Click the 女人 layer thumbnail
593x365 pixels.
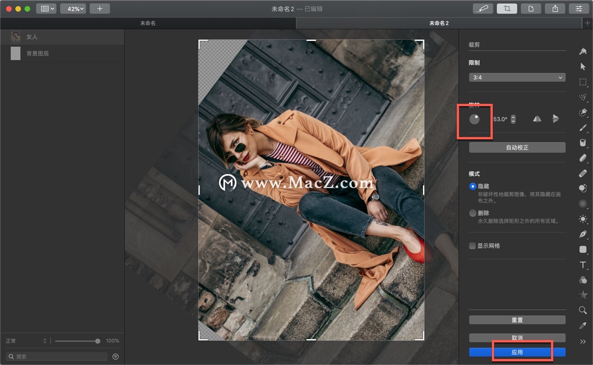tap(16, 36)
